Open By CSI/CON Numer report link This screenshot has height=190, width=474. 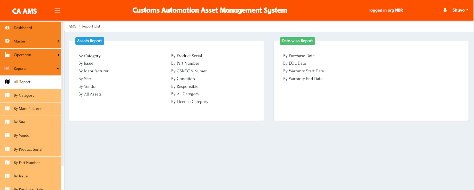coord(189,71)
